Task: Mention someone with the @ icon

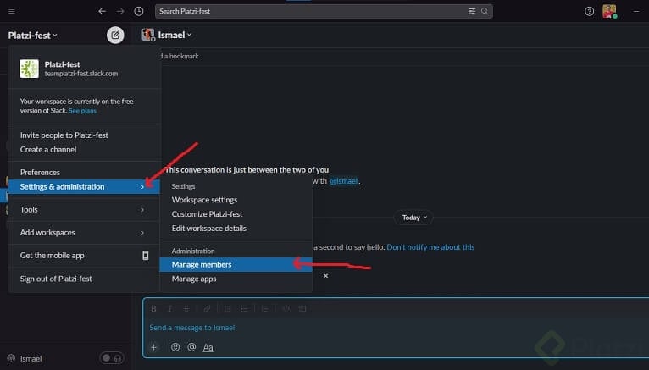Action: click(191, 347)
